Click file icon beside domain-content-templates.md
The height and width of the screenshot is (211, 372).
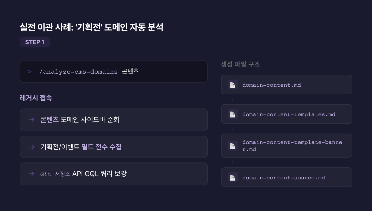coord(233,114)
